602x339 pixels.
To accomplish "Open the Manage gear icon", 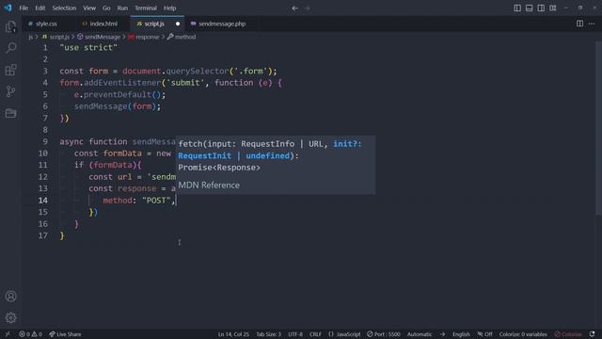I will pos(10,317).
